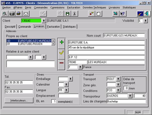
Task: Open the Facturation menu
Action: 74,8
